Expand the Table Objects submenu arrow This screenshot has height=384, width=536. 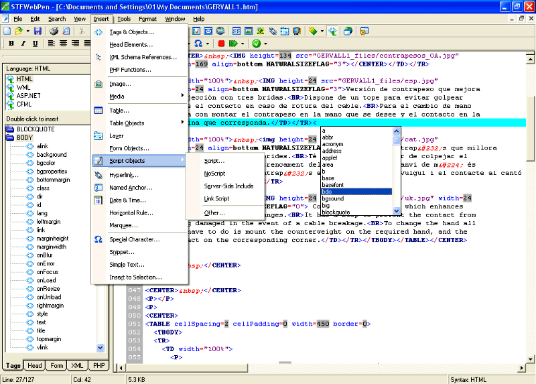coord(182,122)
